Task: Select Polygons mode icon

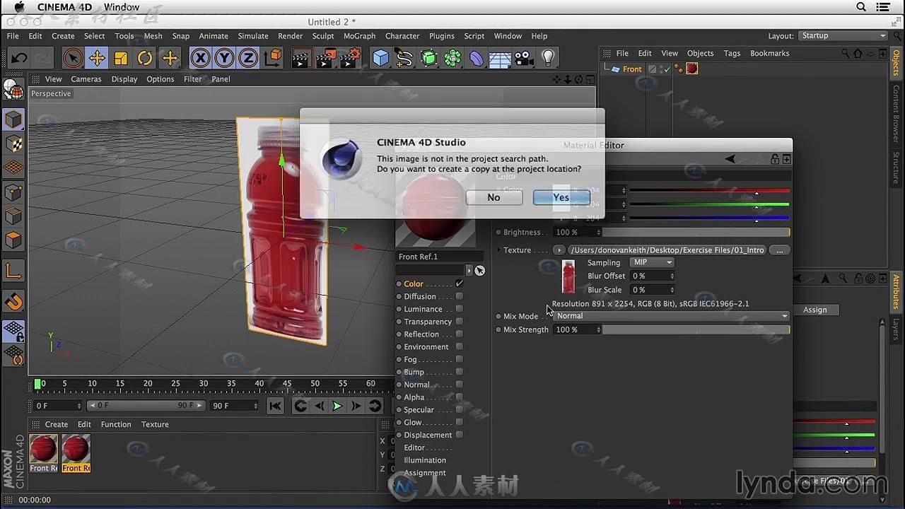Action: pos(13,240)
